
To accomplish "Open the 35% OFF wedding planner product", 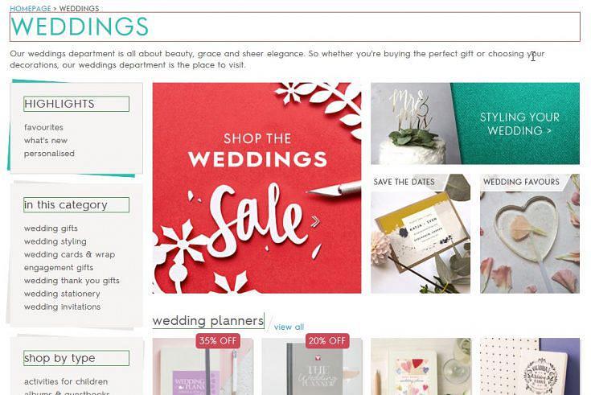I will [203, 366].
